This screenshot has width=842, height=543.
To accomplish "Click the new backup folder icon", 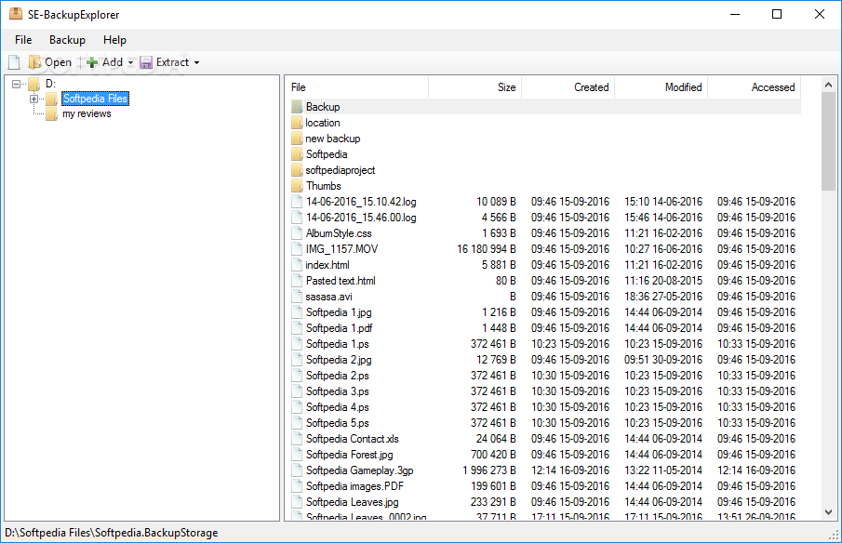I will tap(297, 139).
